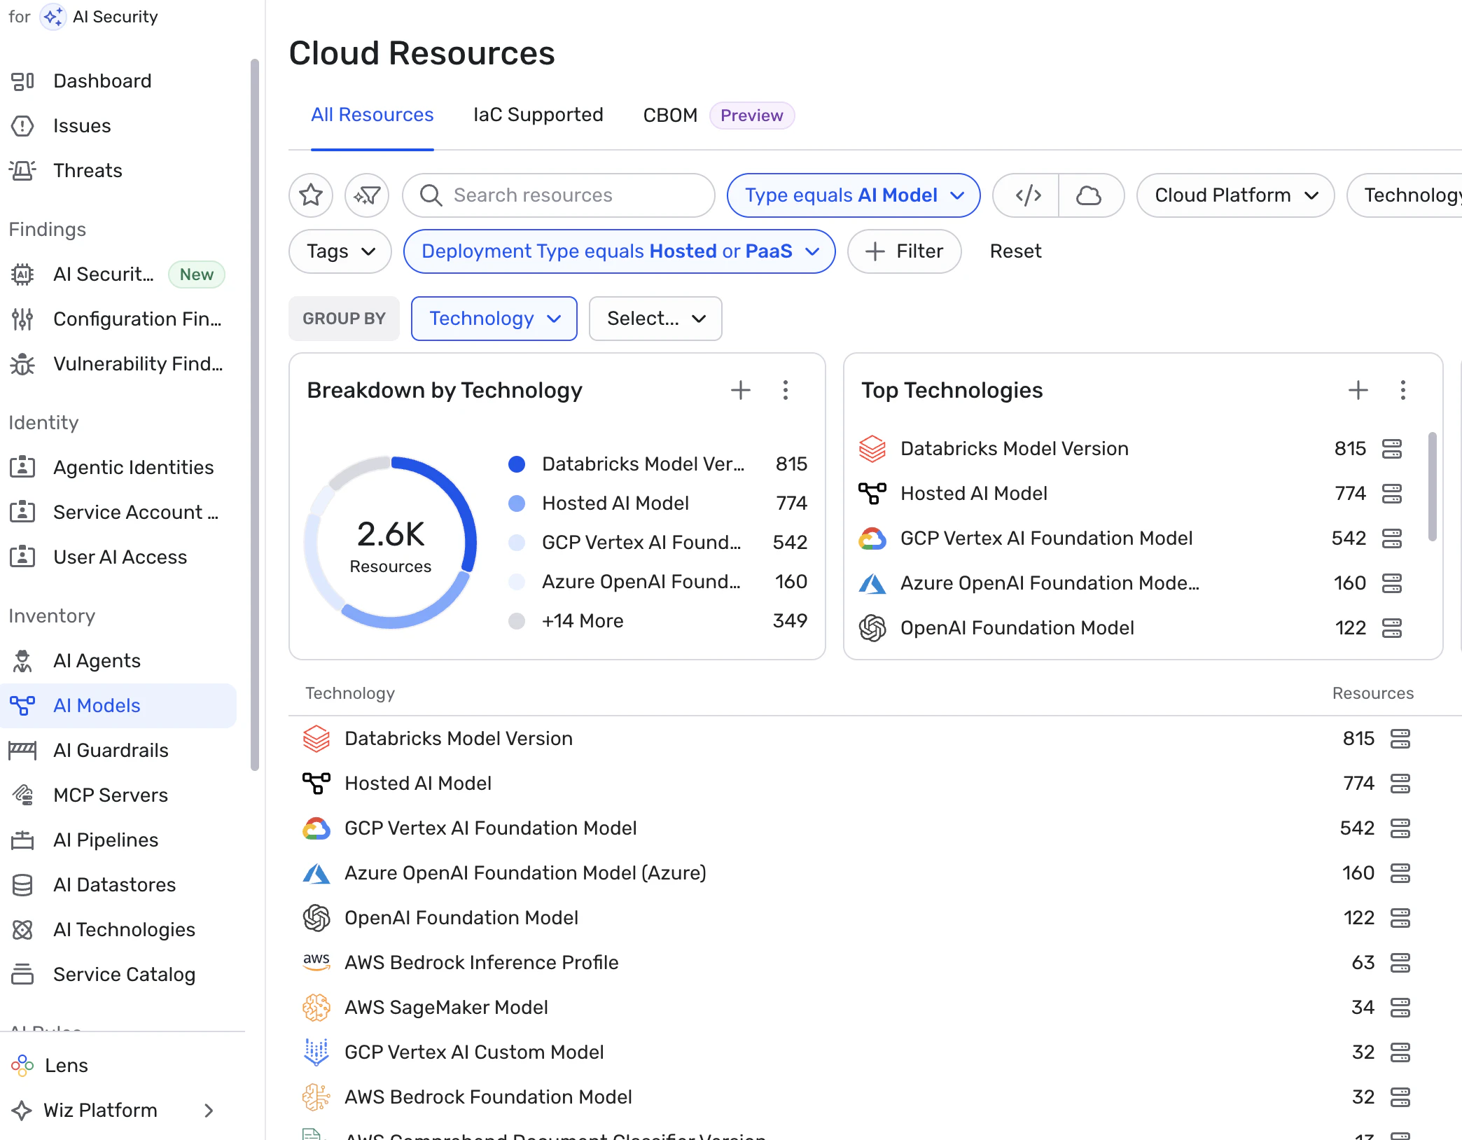Click the blue Databricks legend dot
The width and height of the screenshot is (1462, 1140).
[517, 464]
